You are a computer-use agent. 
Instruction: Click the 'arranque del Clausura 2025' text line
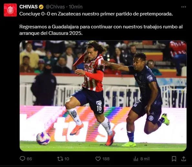[51, 33]
